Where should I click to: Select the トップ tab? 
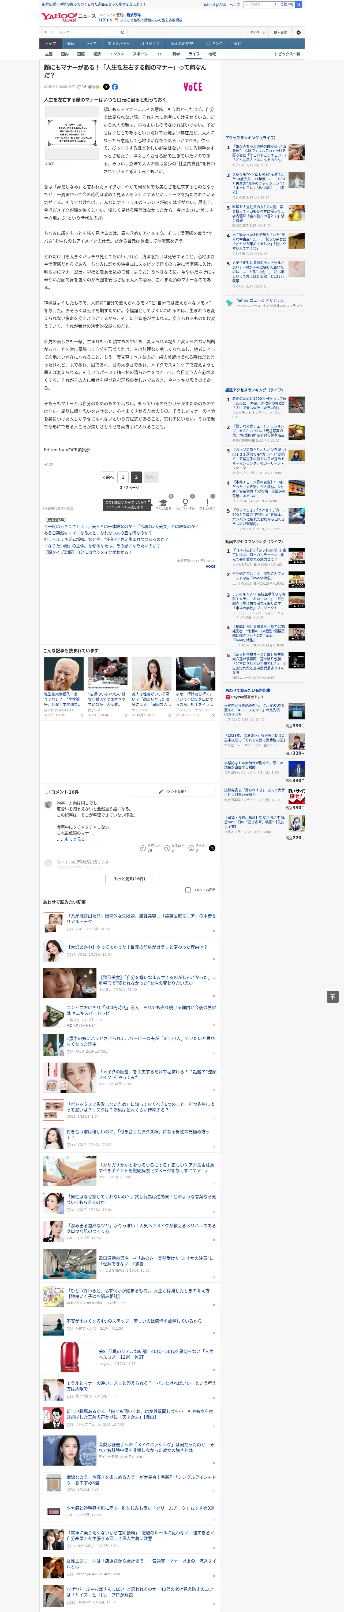point(51,44)
